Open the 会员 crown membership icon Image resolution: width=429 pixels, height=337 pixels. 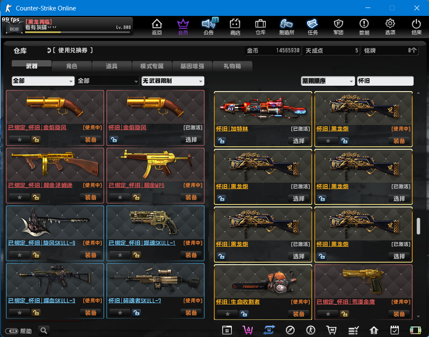click(183, 27)
